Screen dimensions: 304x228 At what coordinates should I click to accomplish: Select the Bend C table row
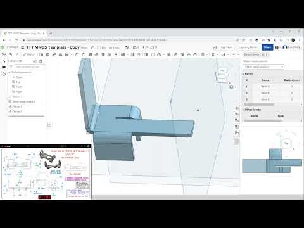[272, 99]
